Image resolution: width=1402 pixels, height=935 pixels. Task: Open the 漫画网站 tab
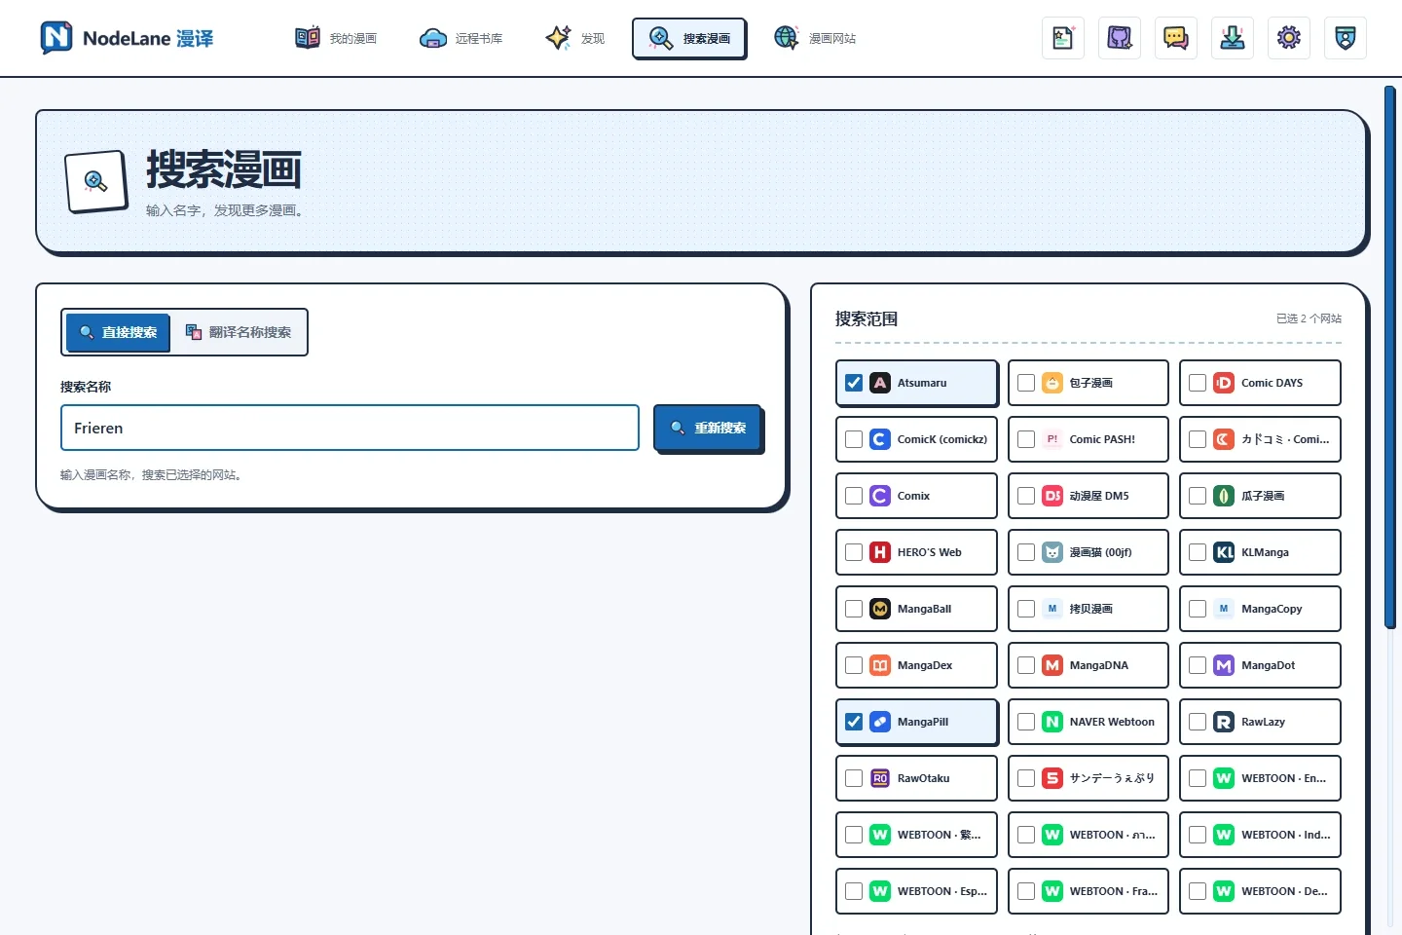pos(815,38)
